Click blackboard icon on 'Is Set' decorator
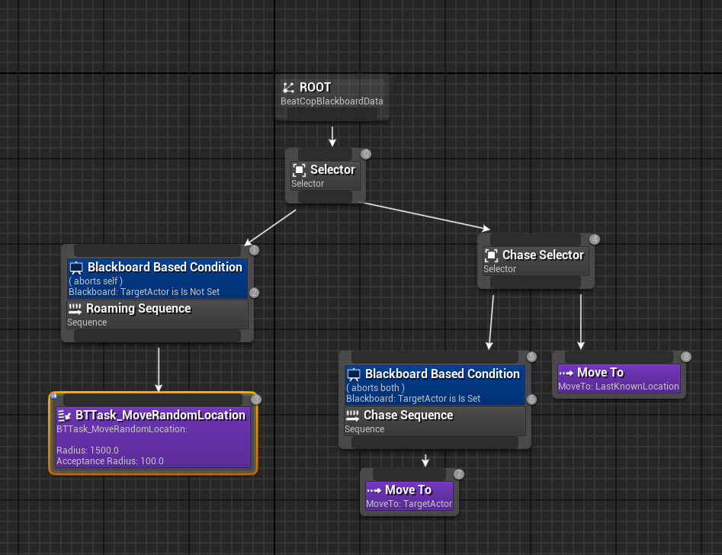 tap(354, 374)
